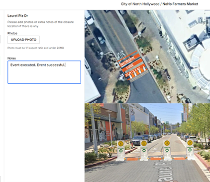Click the photo aspect ratio hint text
This screenshot has width=210, height=182.
pyautogui.click(x=36, y=48)
